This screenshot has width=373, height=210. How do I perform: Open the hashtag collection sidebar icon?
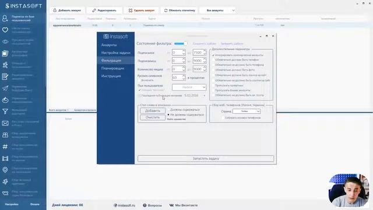[5, 146]
